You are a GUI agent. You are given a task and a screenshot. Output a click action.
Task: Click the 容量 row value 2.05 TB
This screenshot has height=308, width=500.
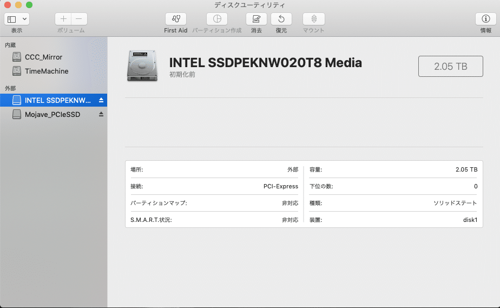pos(466,169)
